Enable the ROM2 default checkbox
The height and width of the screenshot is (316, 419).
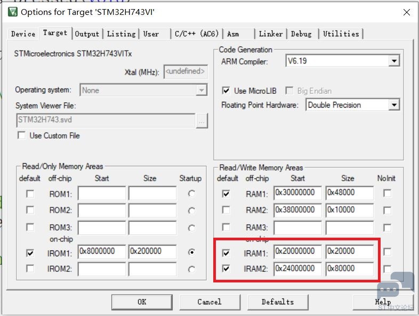pos(30,210)
